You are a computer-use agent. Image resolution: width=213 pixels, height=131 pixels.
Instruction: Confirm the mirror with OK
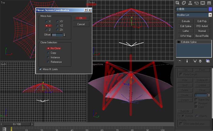click(81, 18)
